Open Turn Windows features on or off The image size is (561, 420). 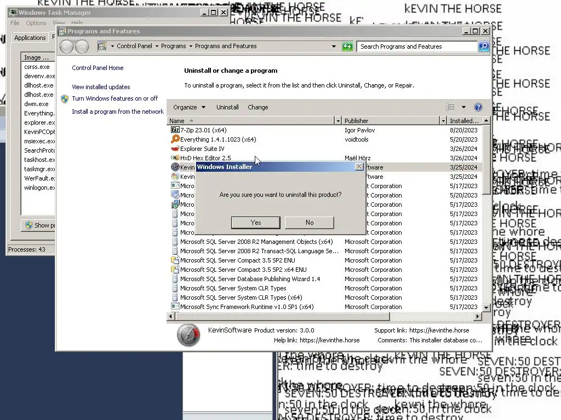click(115, 98)
